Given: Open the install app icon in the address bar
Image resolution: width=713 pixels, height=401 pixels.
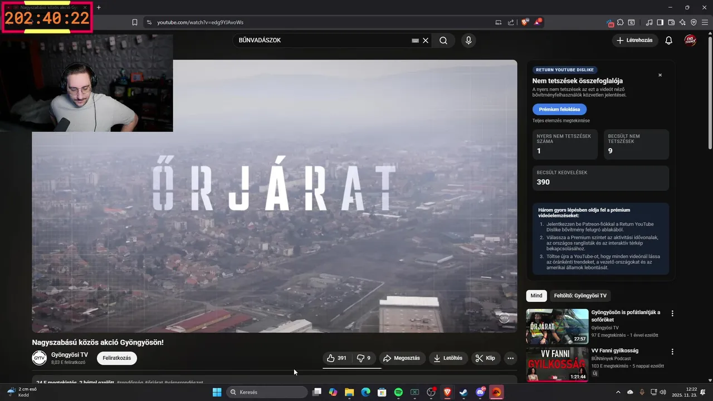Looking at the screenshot, I should [498, 22].
